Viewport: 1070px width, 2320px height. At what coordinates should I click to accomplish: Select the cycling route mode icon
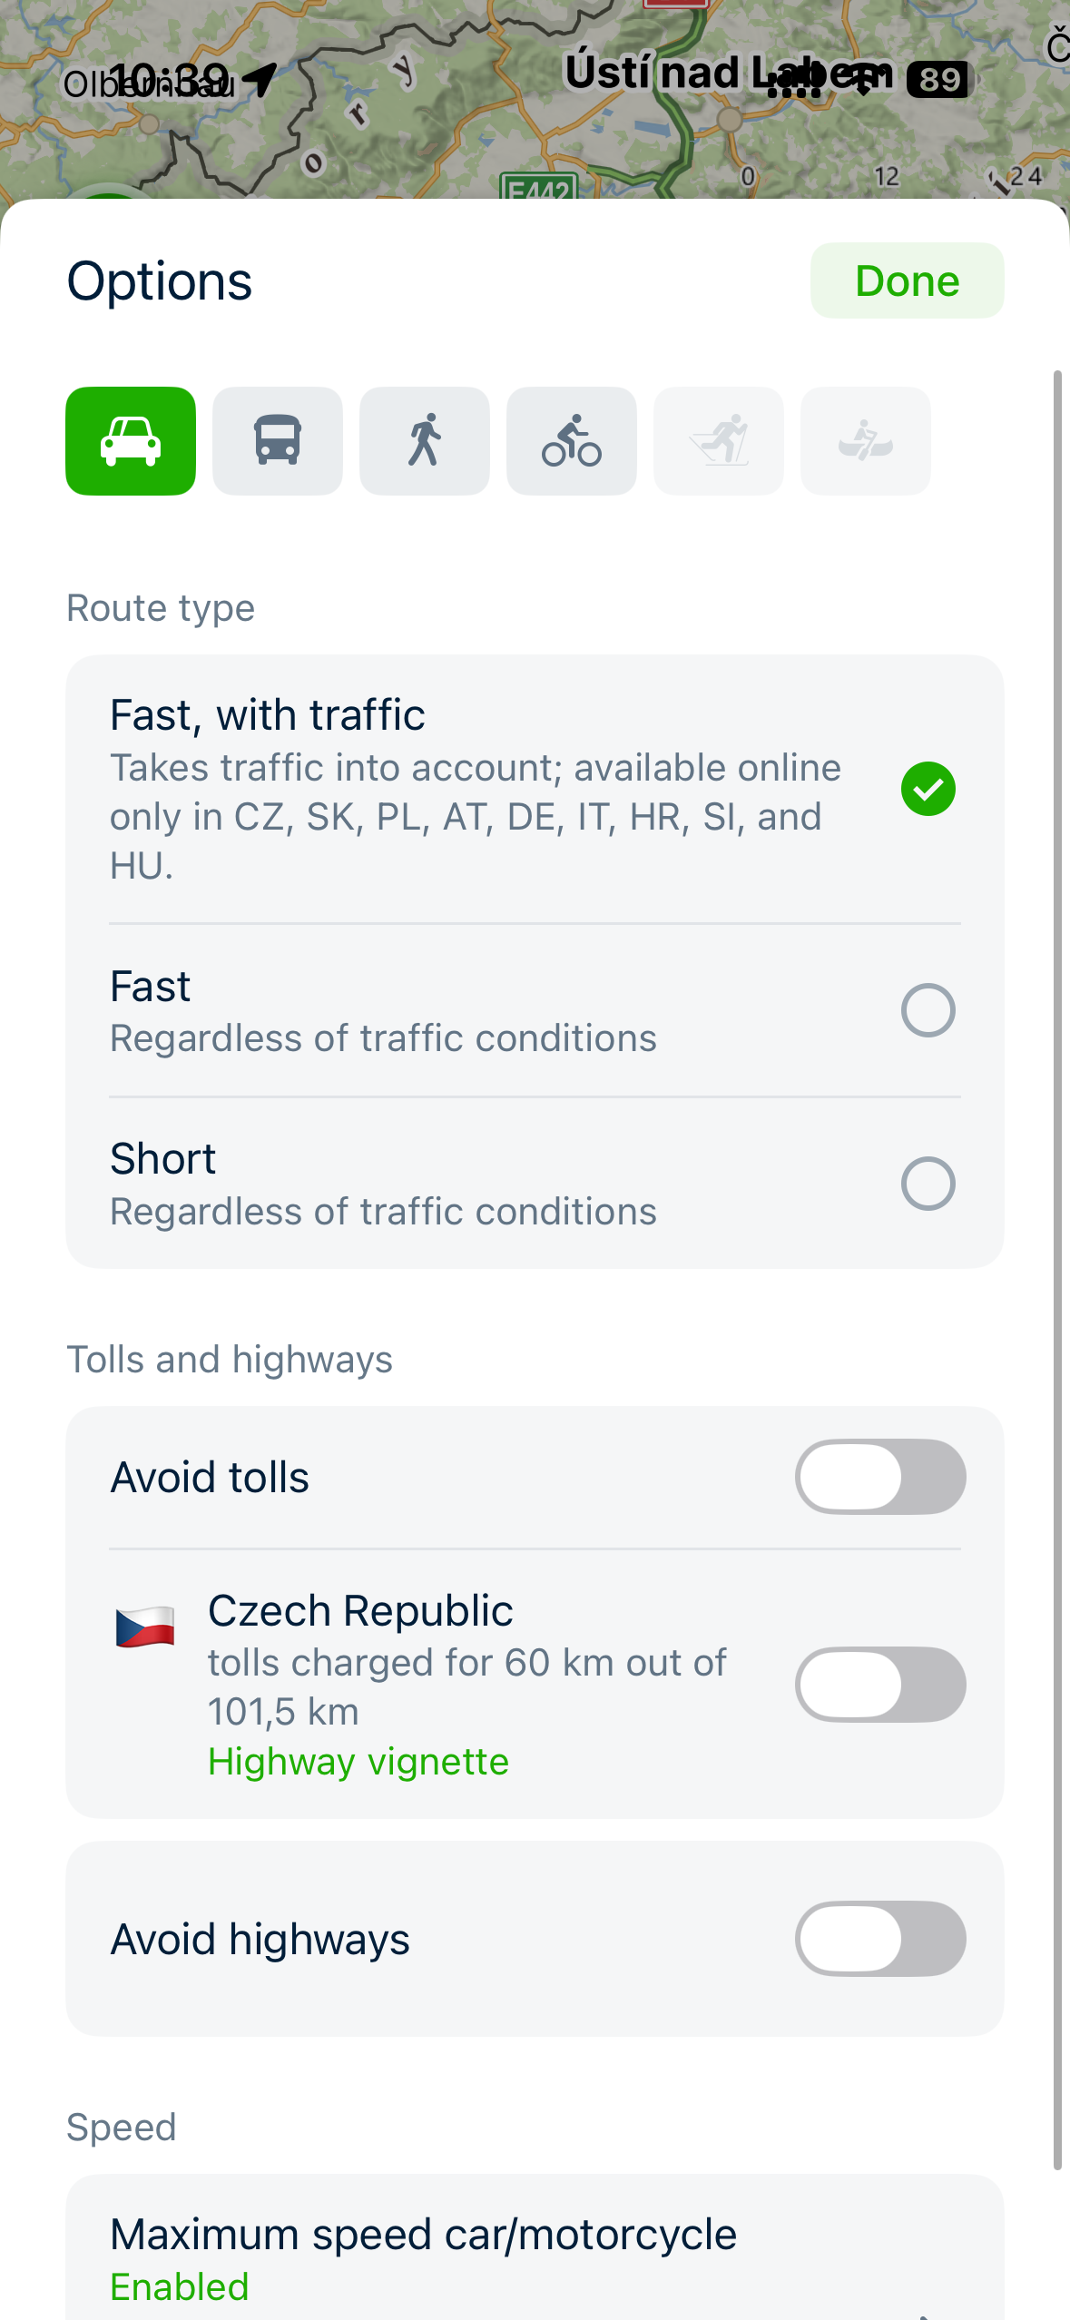(572, 441)
